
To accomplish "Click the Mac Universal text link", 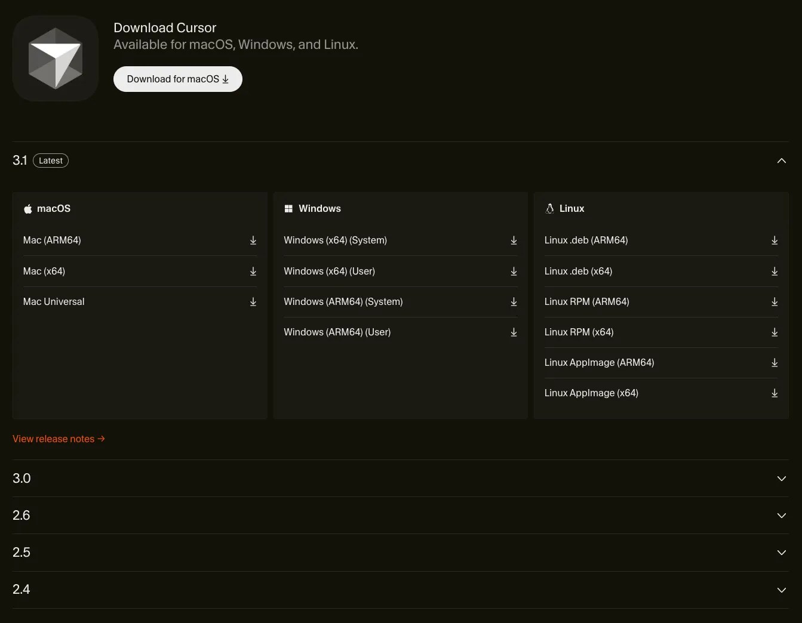I will [54, 302].
